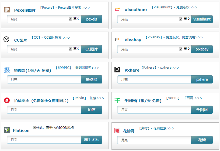Click the 花瓣 search button
The width and height of the screenshot is (220, 151).
click(x=202, y=140)
